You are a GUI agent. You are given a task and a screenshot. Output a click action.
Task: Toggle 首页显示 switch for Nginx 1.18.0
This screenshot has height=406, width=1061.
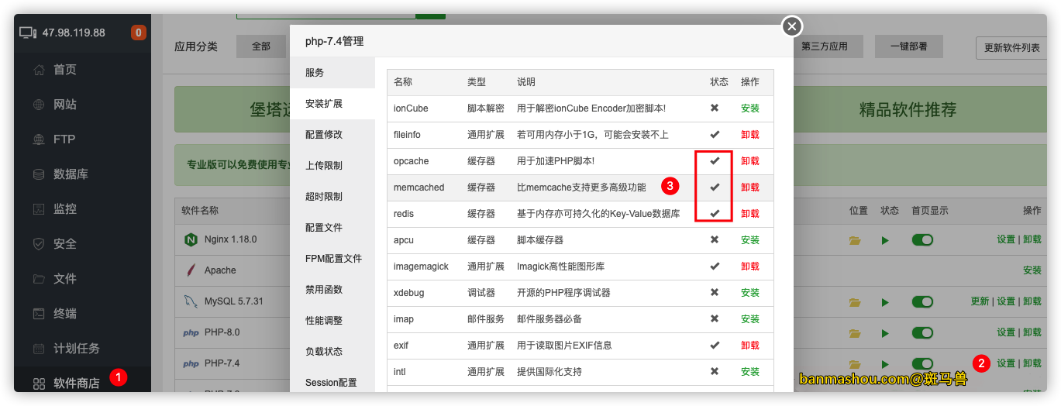pos(922,240)
